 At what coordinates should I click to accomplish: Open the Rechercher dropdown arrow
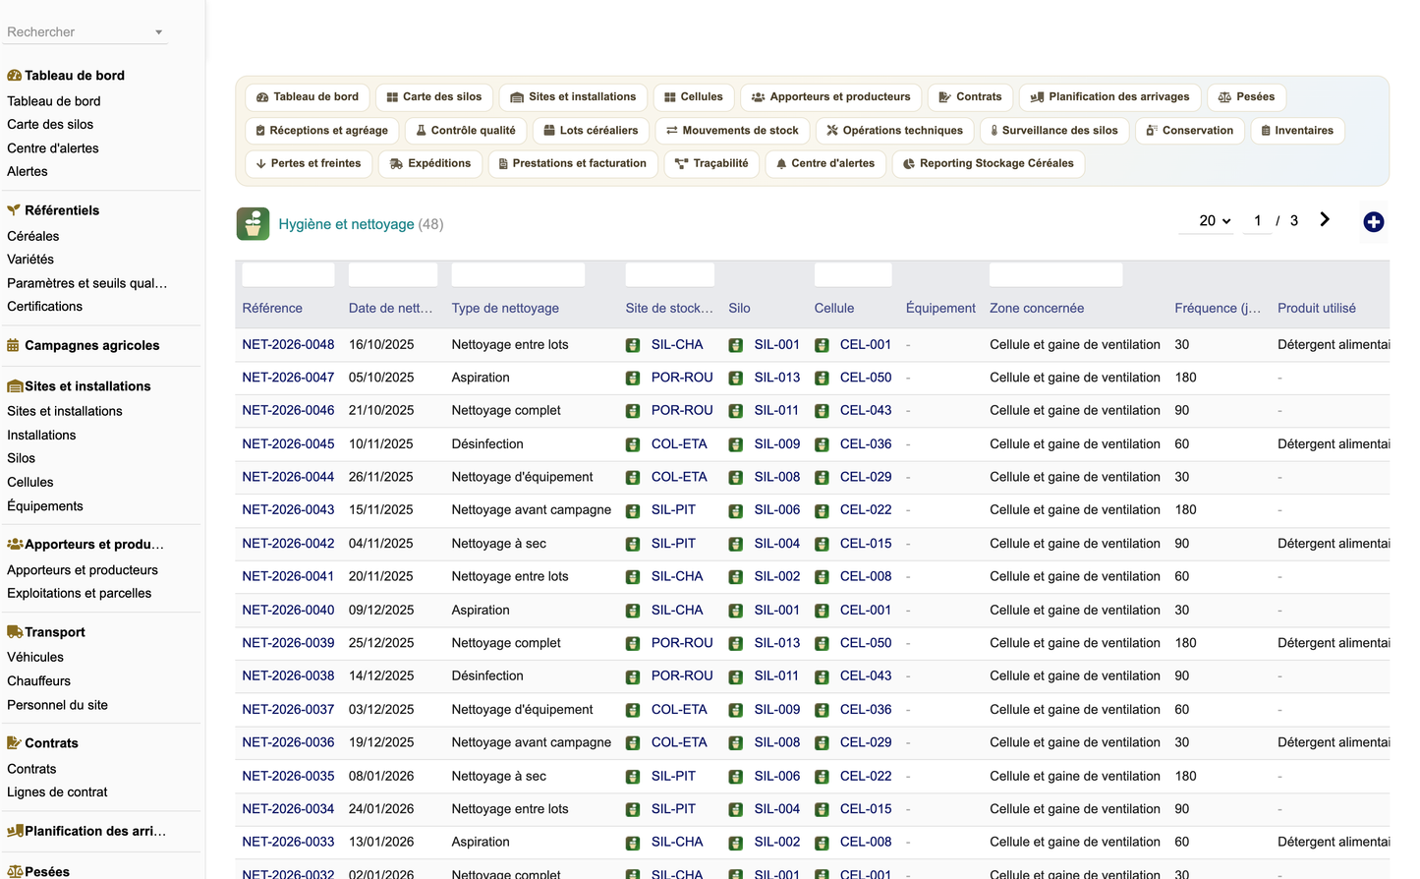tap(158, 32)
